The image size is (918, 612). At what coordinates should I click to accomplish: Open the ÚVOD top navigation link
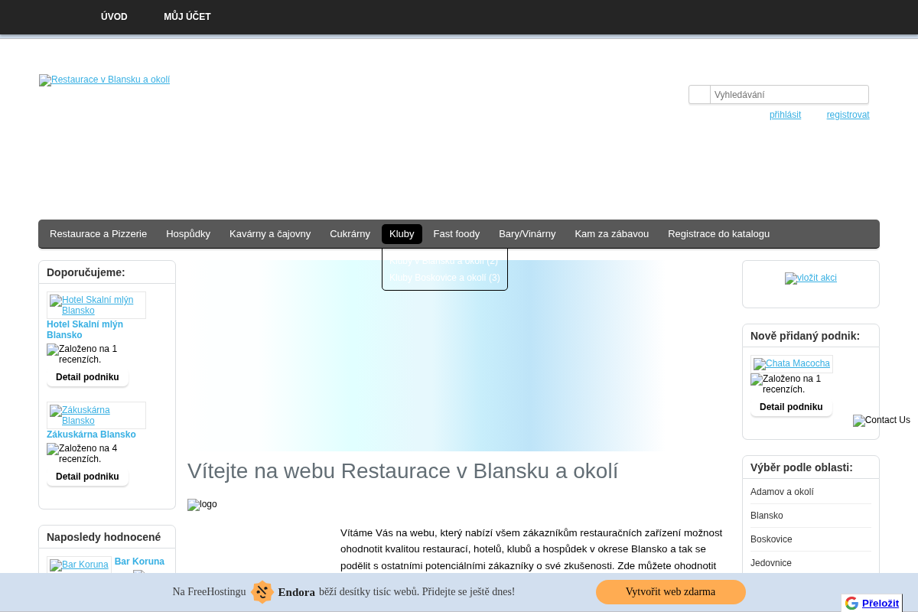point(114,17)
